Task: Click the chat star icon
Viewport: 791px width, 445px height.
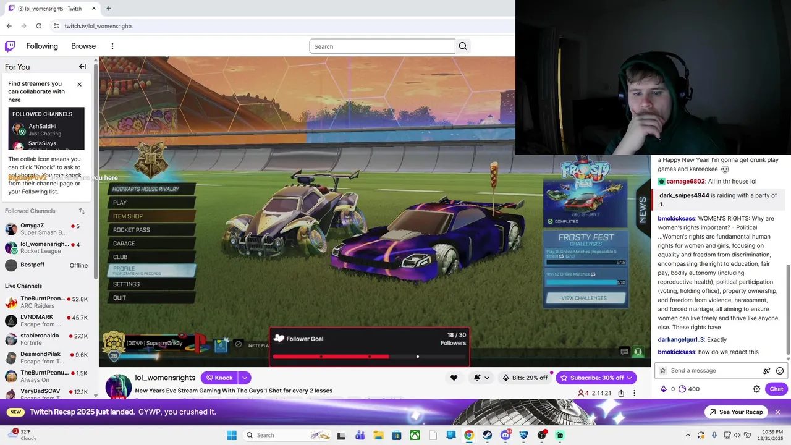Action: tap(663, 371)
